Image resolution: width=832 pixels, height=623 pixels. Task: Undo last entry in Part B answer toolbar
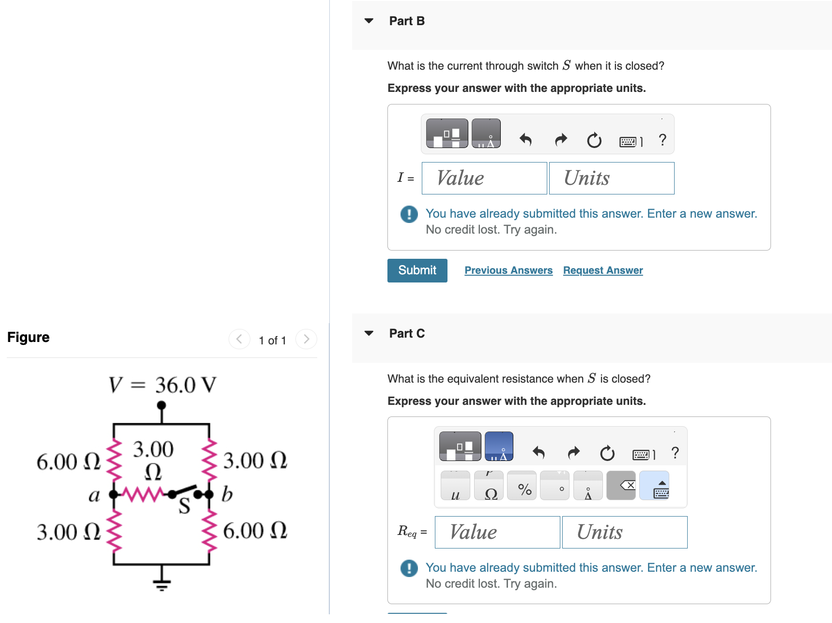[525, 140]
